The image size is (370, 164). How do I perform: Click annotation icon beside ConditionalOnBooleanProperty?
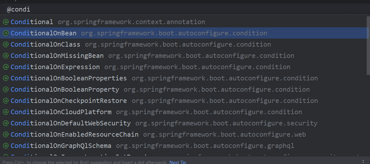(x=6, y=89)
